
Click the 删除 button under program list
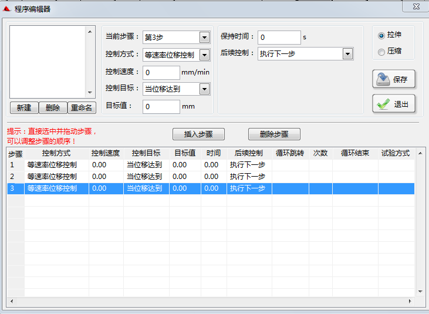click(x=53, y=107)
